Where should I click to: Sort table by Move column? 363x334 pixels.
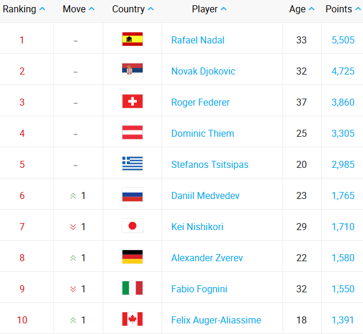78,9
